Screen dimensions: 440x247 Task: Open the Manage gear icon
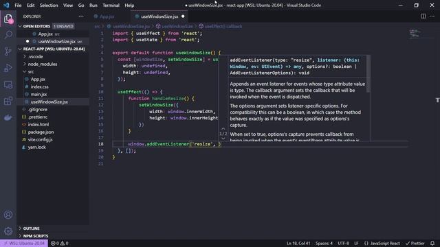click(x=8, y=231)
